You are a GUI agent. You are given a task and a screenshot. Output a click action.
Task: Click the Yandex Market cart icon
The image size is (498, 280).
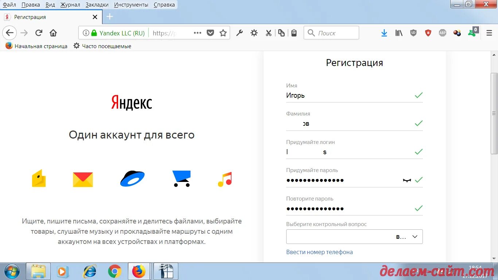182,179
